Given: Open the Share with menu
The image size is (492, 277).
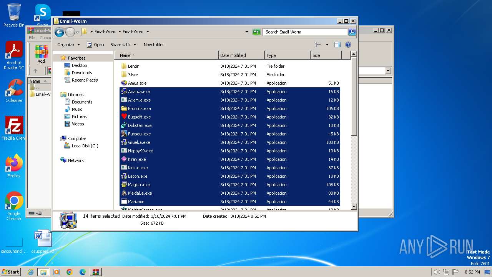Looking at the screenshot, I should point(123,45).
